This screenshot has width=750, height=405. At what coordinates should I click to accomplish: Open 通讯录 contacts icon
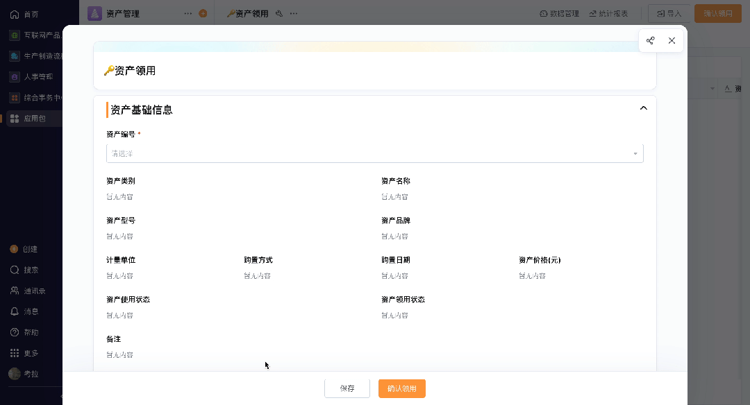(x=15, y=291)
